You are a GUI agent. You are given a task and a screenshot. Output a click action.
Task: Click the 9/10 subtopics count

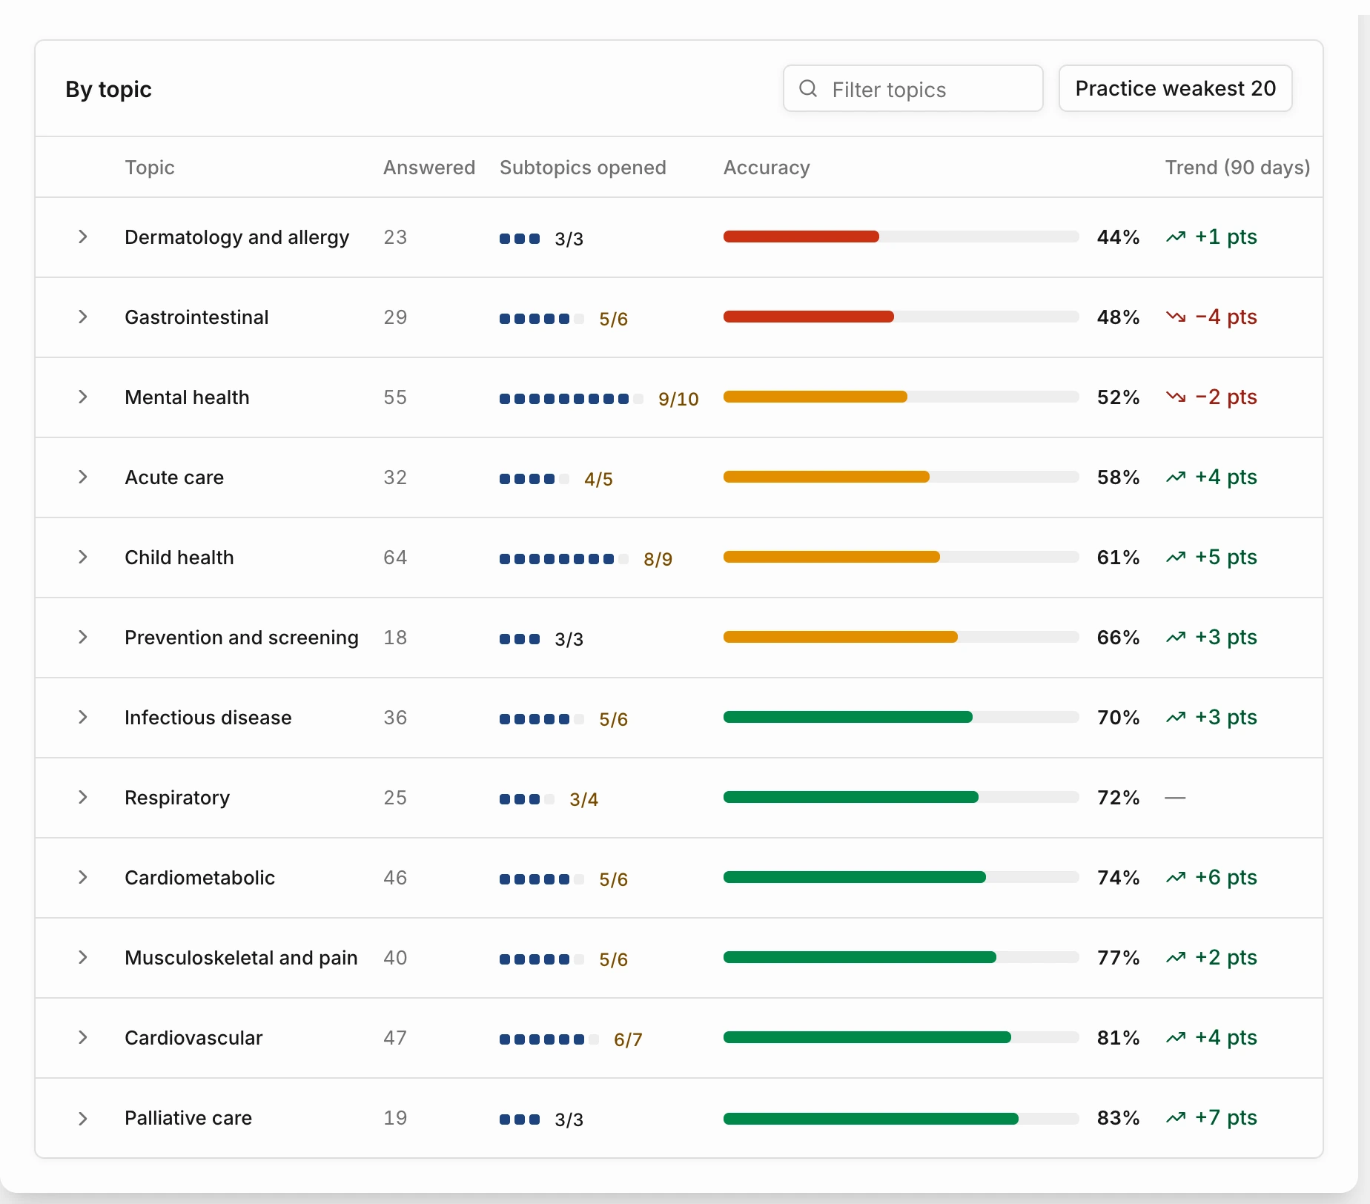(678, 399)
